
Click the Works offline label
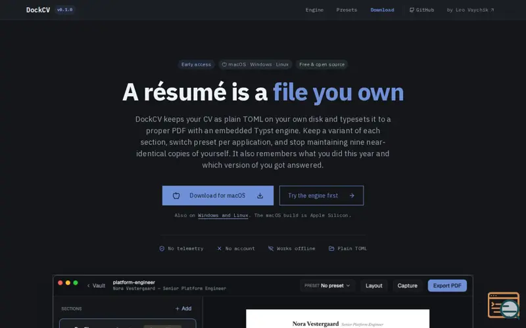pyautogui.click(x=296, y=249)
